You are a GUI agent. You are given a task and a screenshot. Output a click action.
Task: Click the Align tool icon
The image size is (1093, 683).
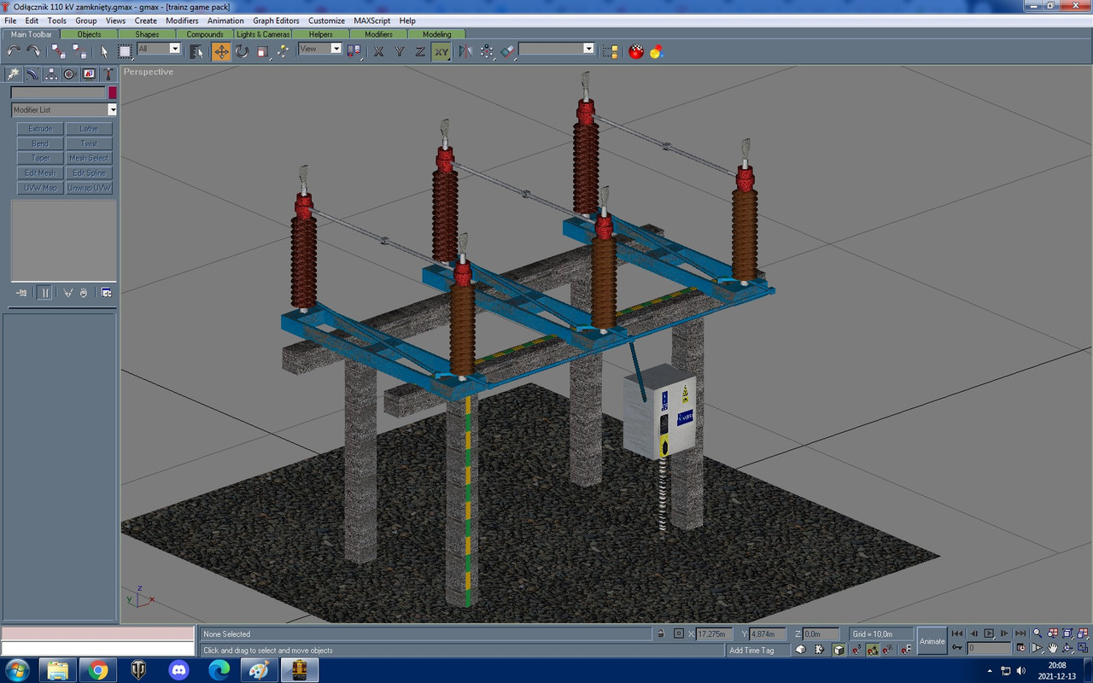(x=508, y=51)
